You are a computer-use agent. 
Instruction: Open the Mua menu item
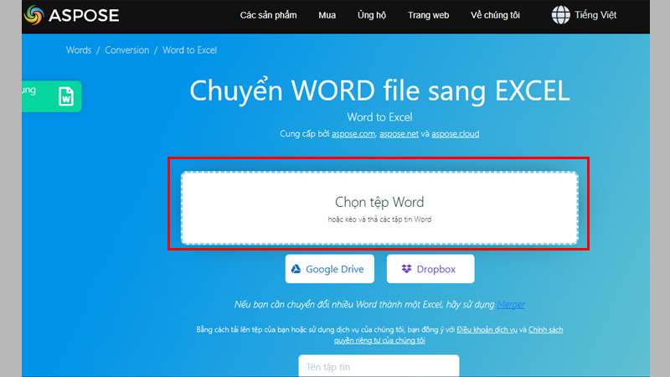[327, 15]
